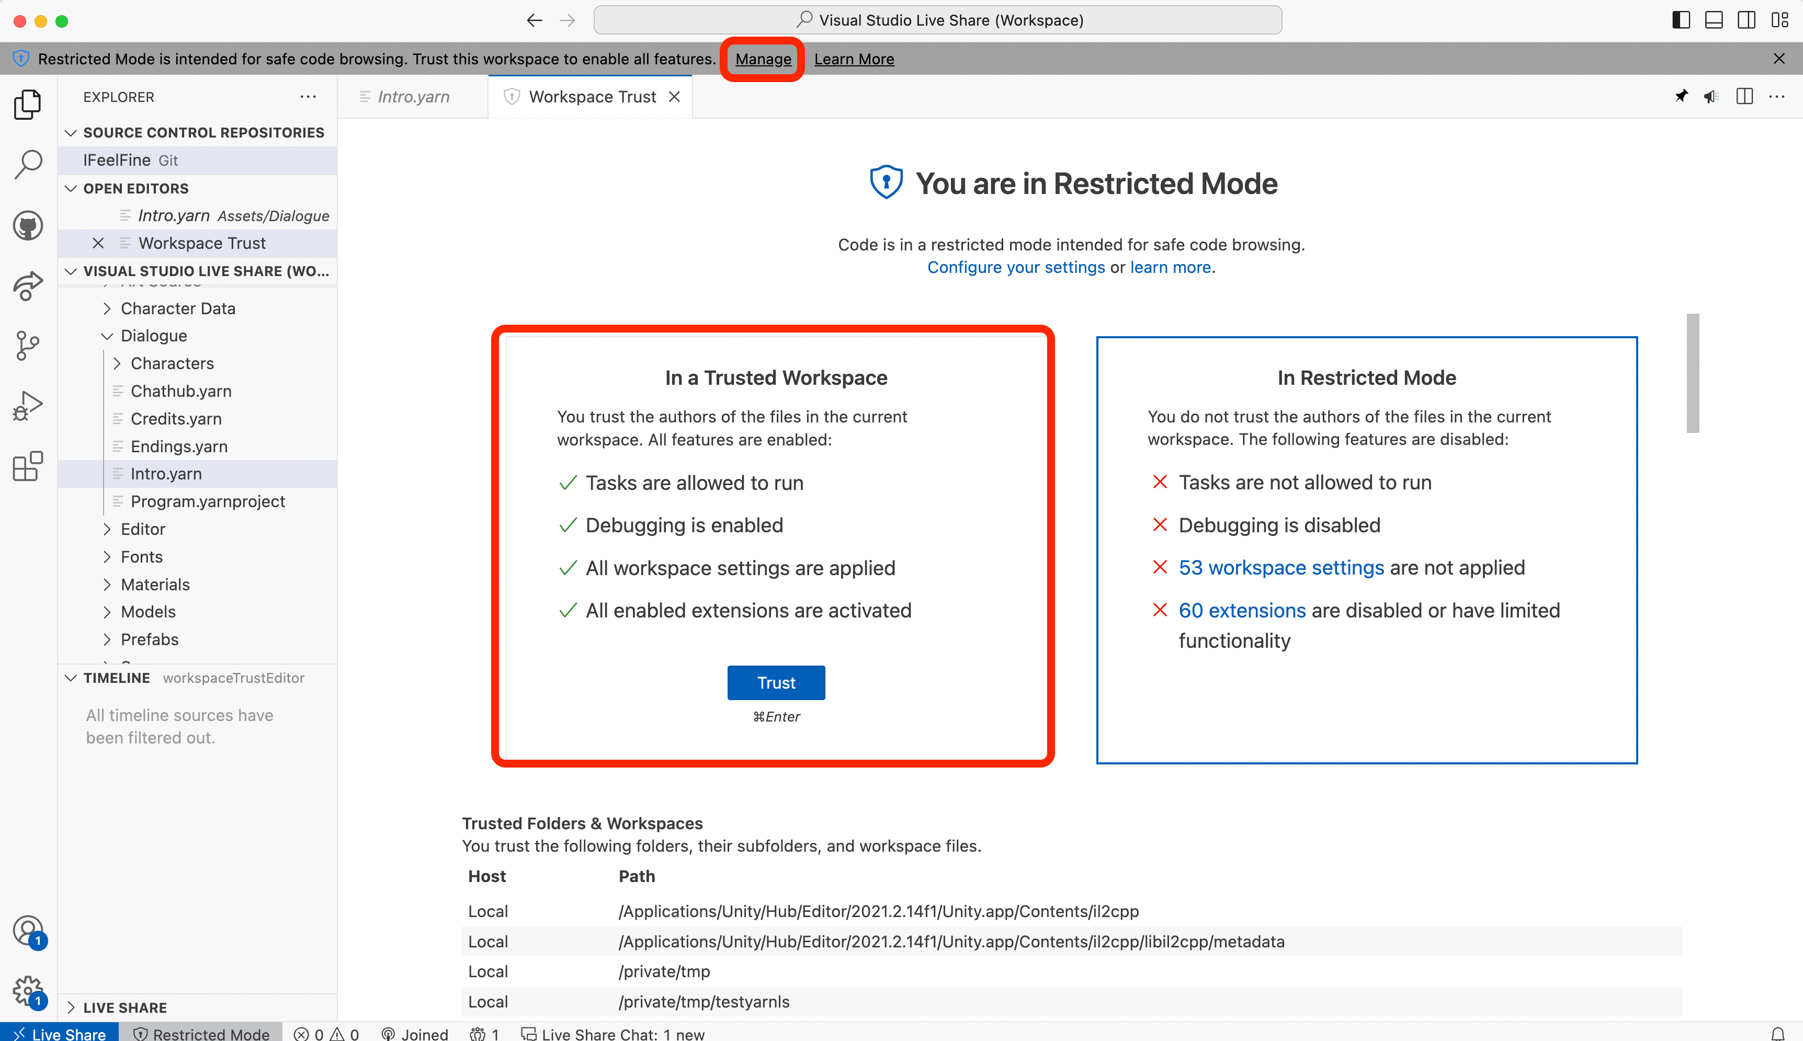Open the Live Share activity bar icon
Image resolution: width=1803 pixels, height=1041 pixels.
point(28,286)
